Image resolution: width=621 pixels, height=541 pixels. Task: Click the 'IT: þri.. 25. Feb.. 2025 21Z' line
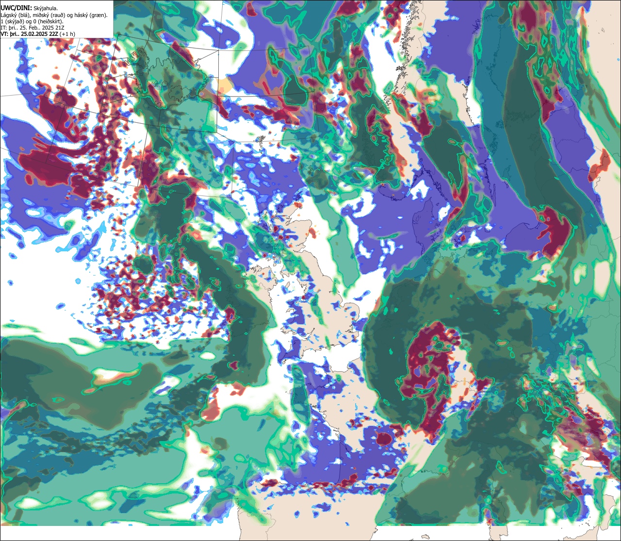coord(33,28)
